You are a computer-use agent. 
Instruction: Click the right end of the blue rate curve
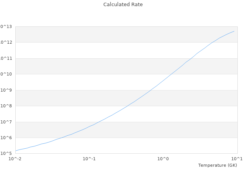[234, 31]
